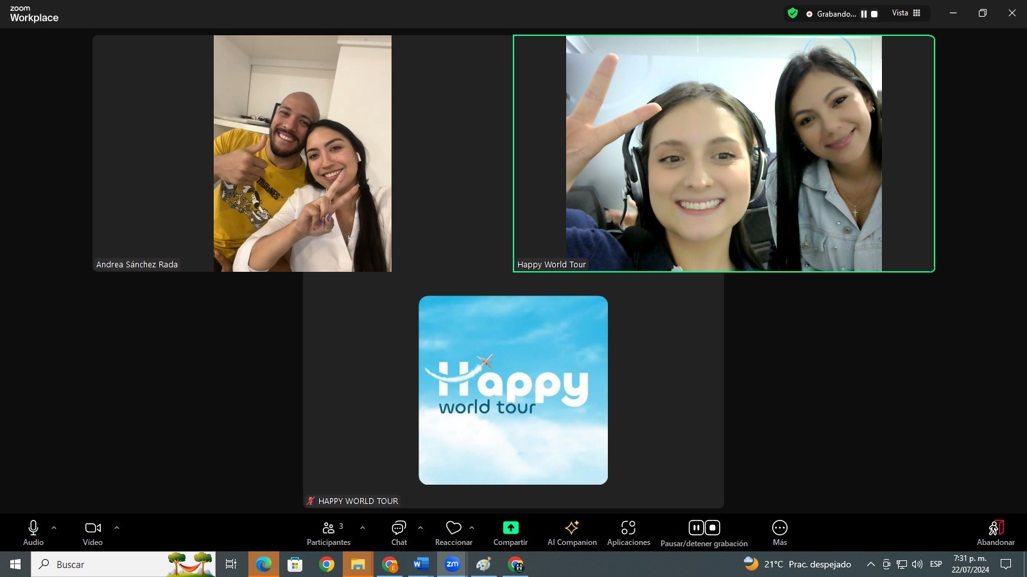Open the Chat panel
Viewport: 1027px width, 577px height.
click(x=399, y=533)
